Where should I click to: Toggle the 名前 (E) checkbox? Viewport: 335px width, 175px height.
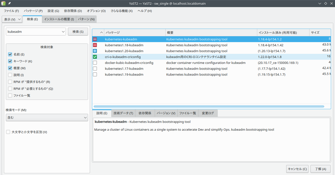point(10,54)
